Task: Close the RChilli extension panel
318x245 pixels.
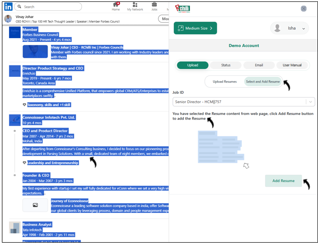Action: pyautogui.click(x=303, y=8)
